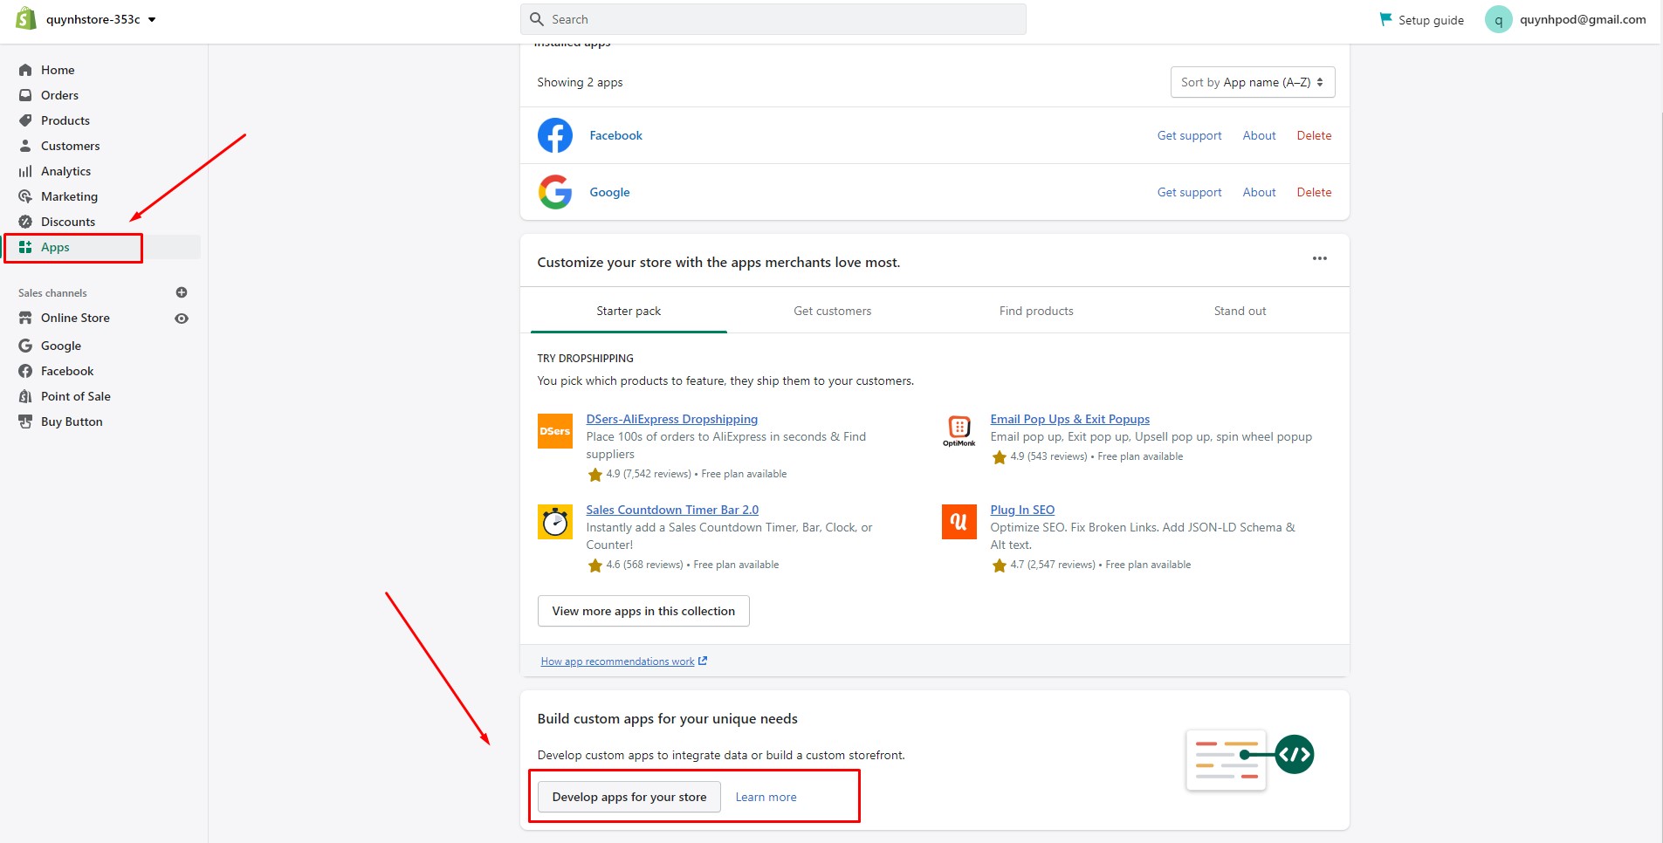
Task: Add a sales channel with plus icon
Action: coord(182,292)
